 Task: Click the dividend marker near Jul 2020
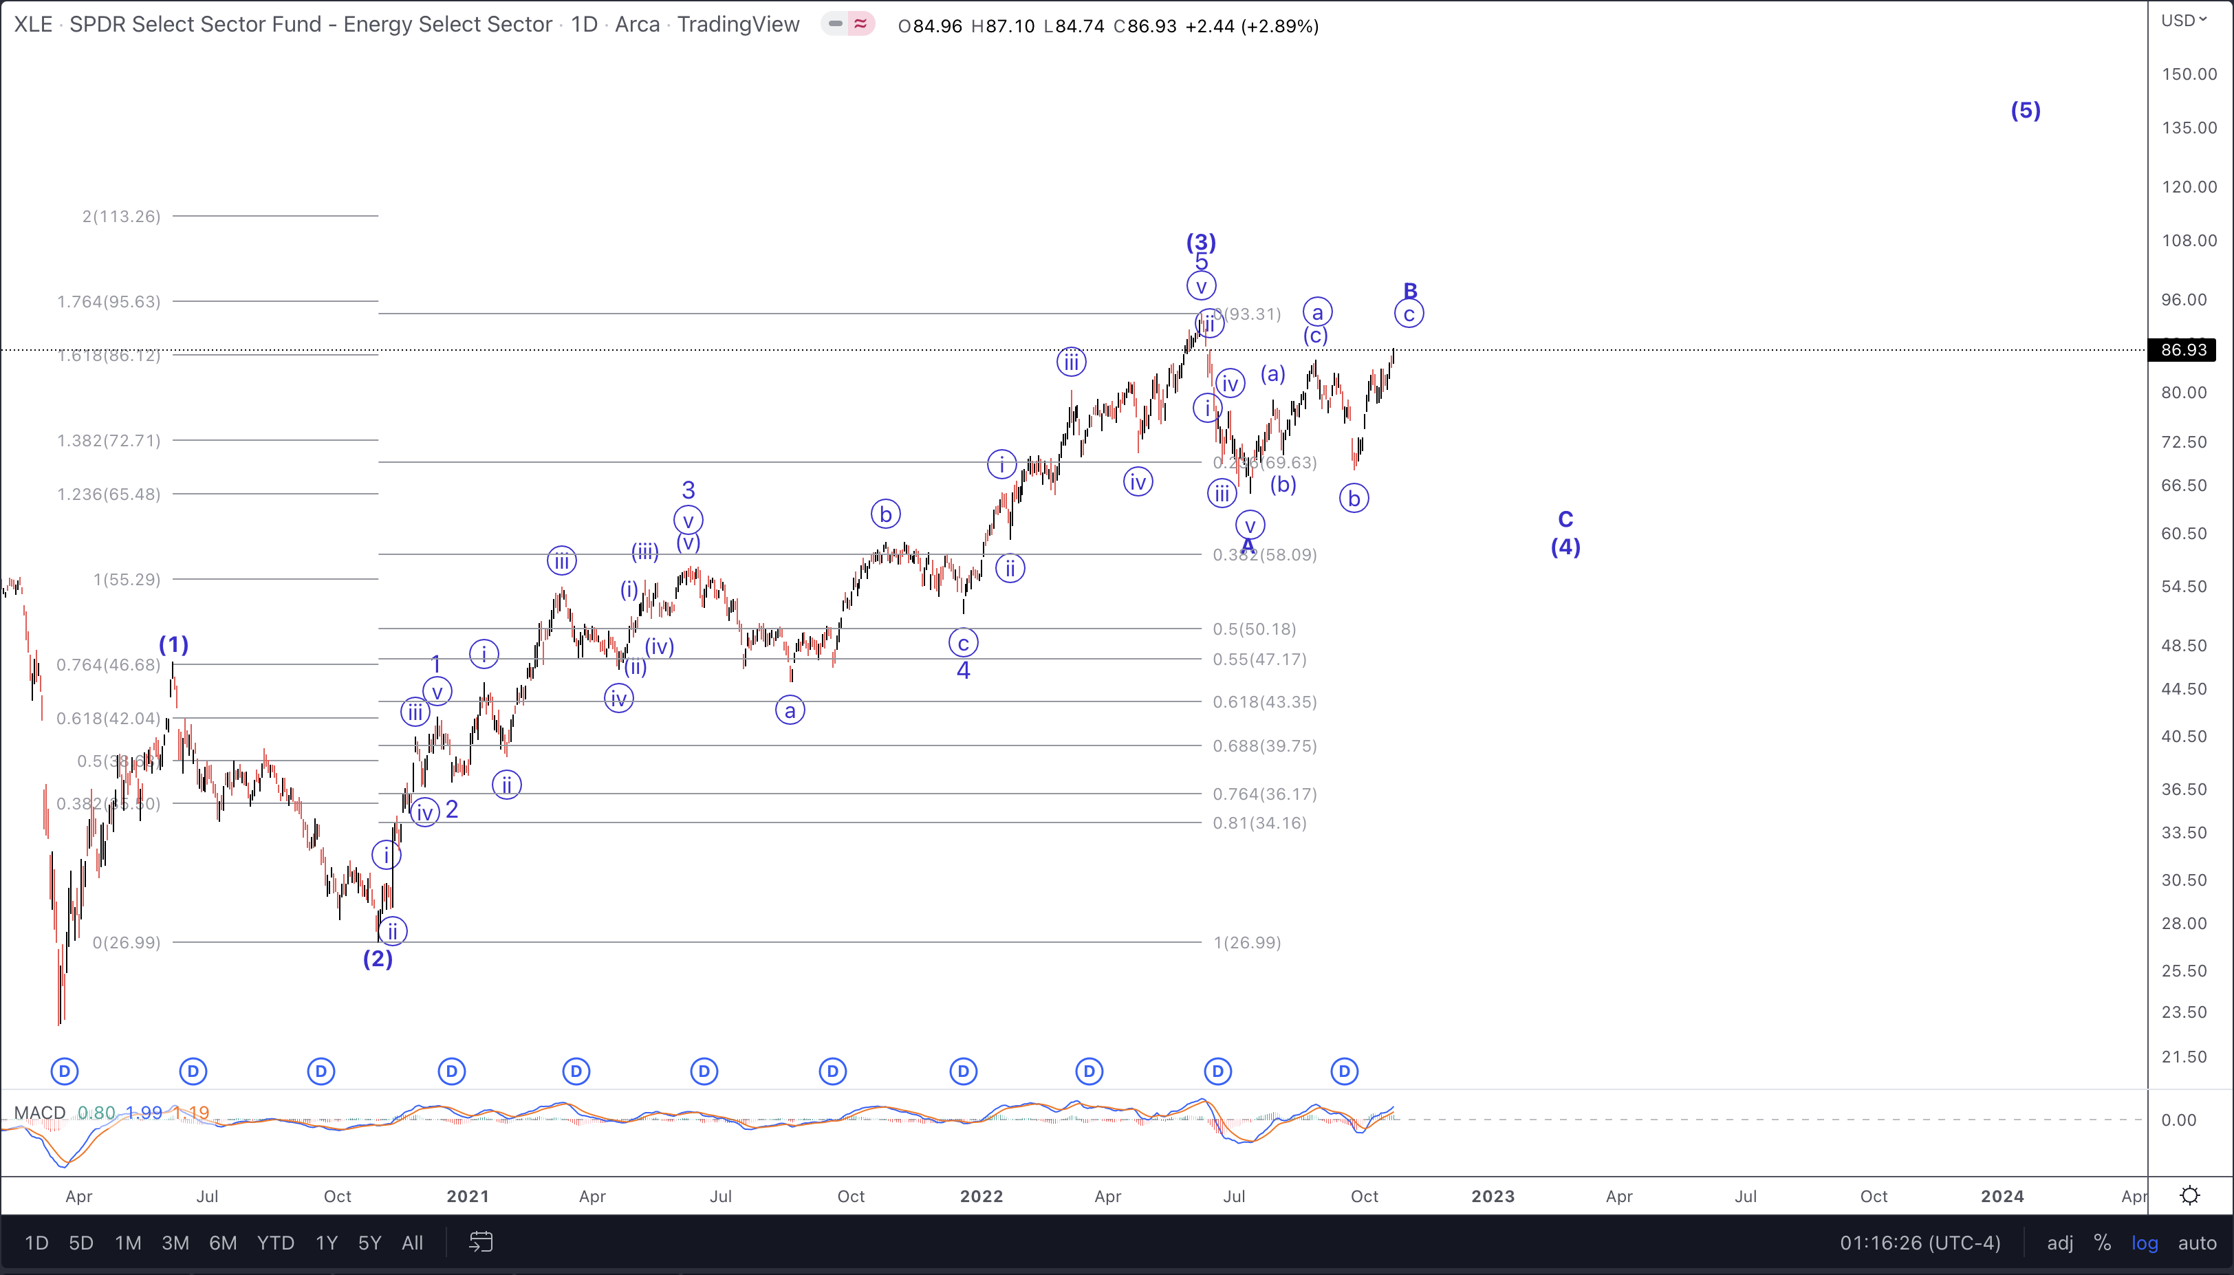[x=193, y=1071]
